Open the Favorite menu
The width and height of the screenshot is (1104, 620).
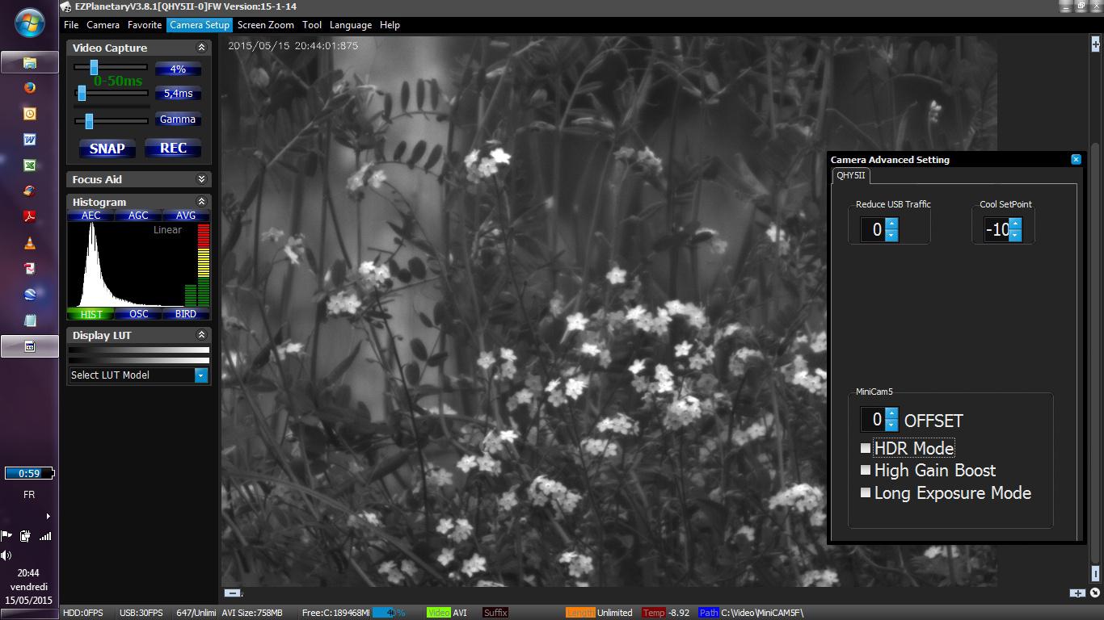[x=145, y=25]
